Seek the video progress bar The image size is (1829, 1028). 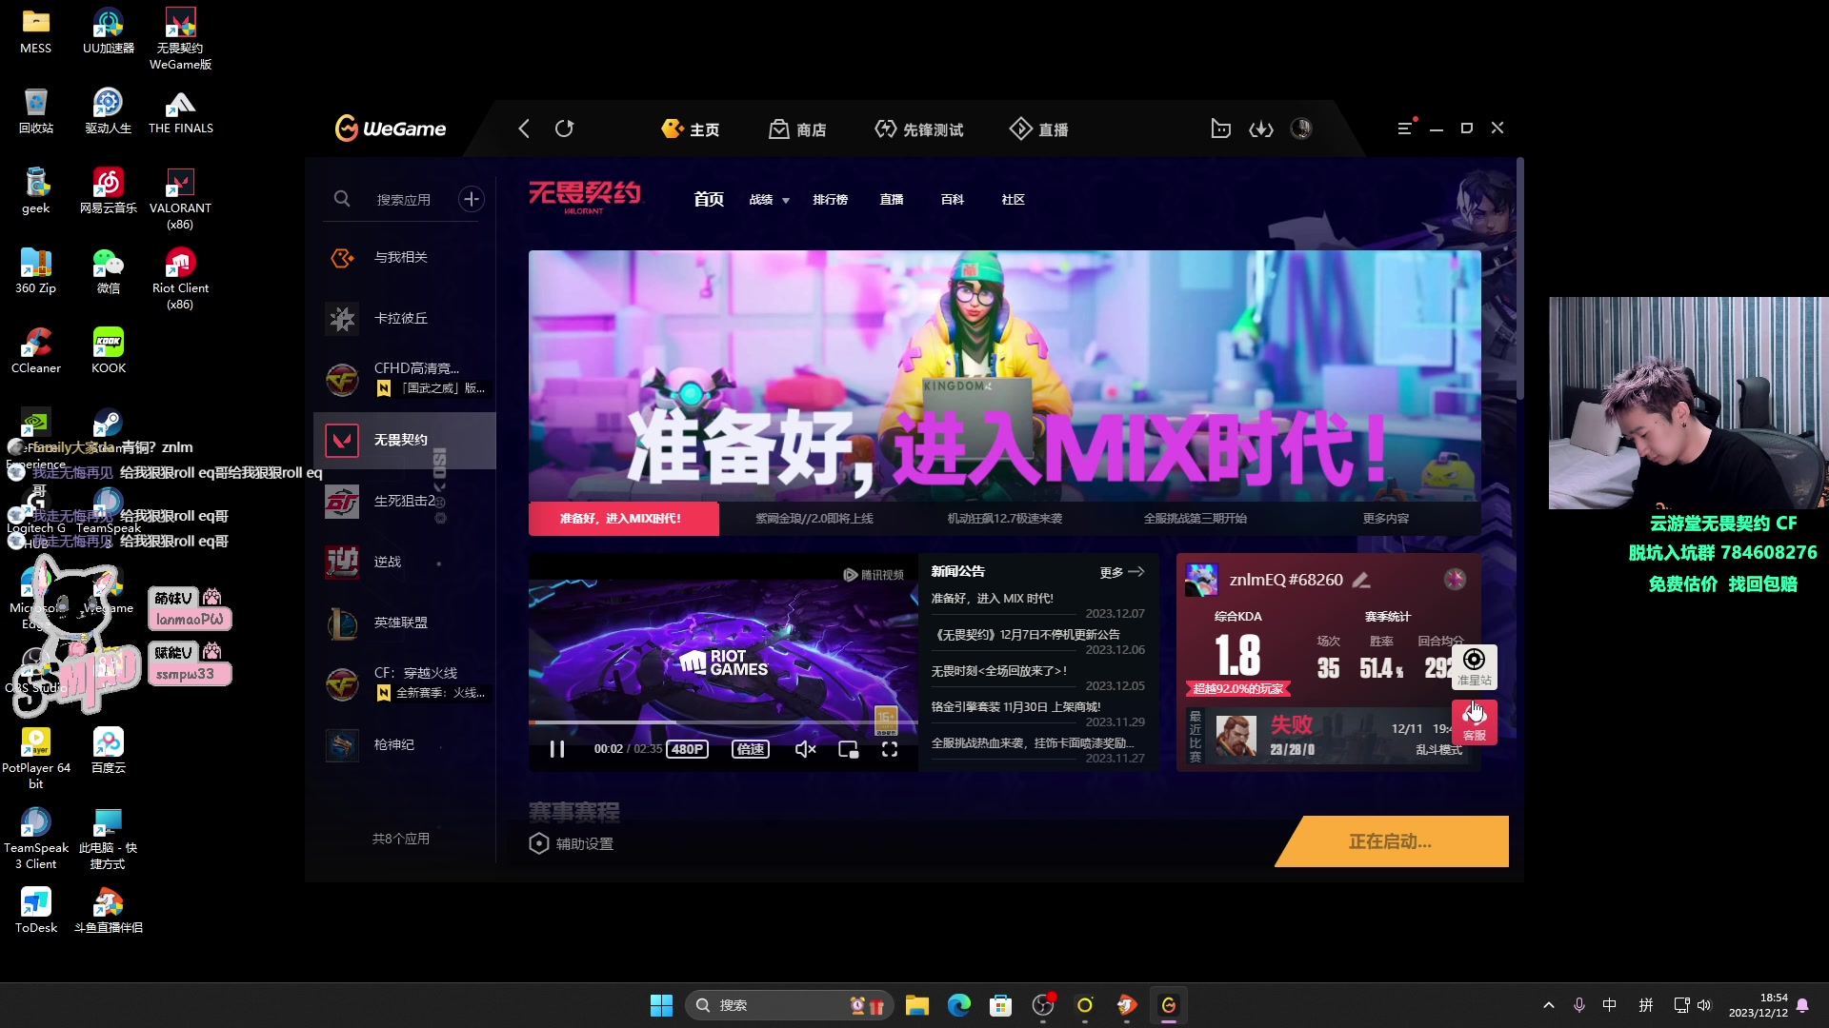[x=723, y=723]
